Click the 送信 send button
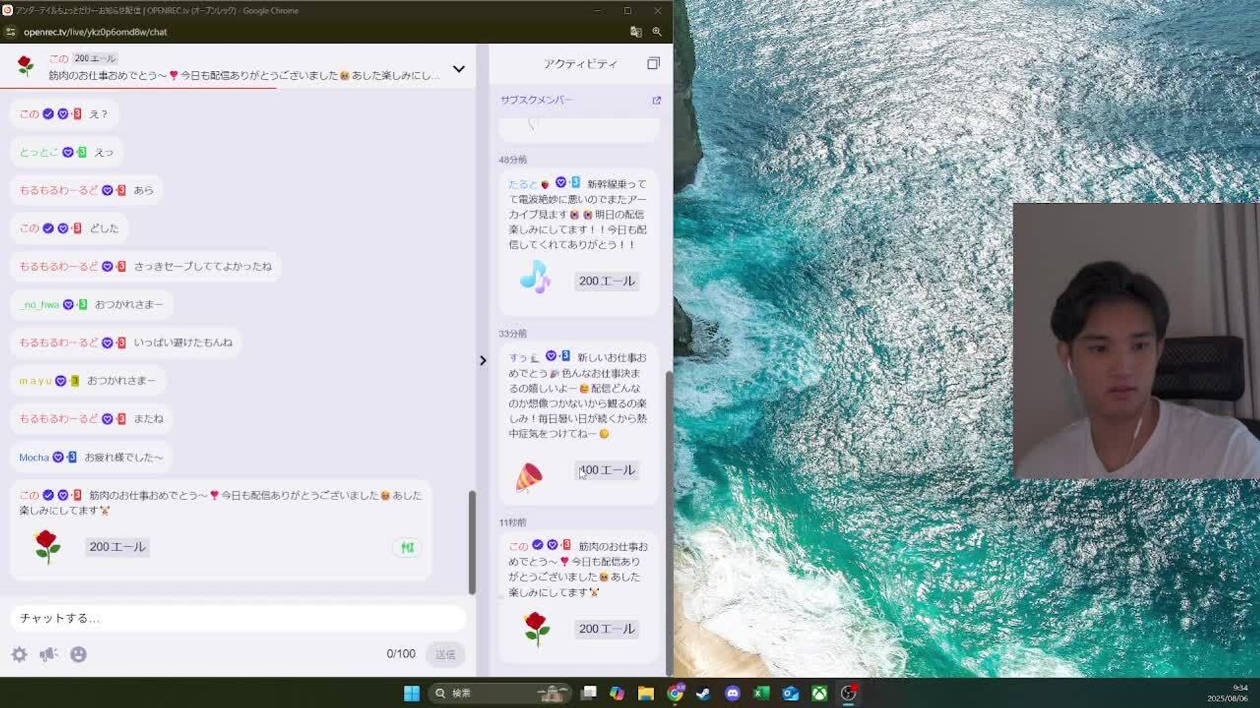1260x708 pixels. (x=446, y=654)
